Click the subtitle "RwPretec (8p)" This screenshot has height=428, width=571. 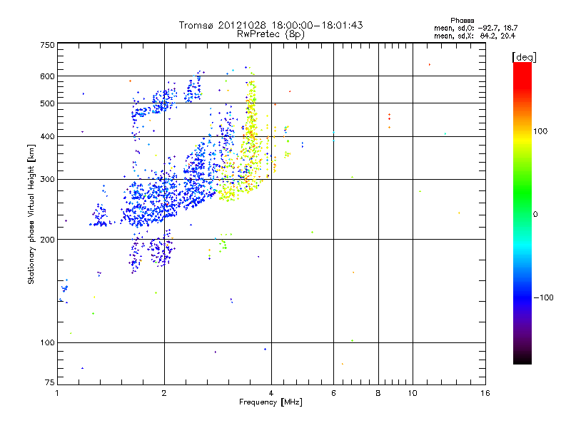[x=271, y=34]
